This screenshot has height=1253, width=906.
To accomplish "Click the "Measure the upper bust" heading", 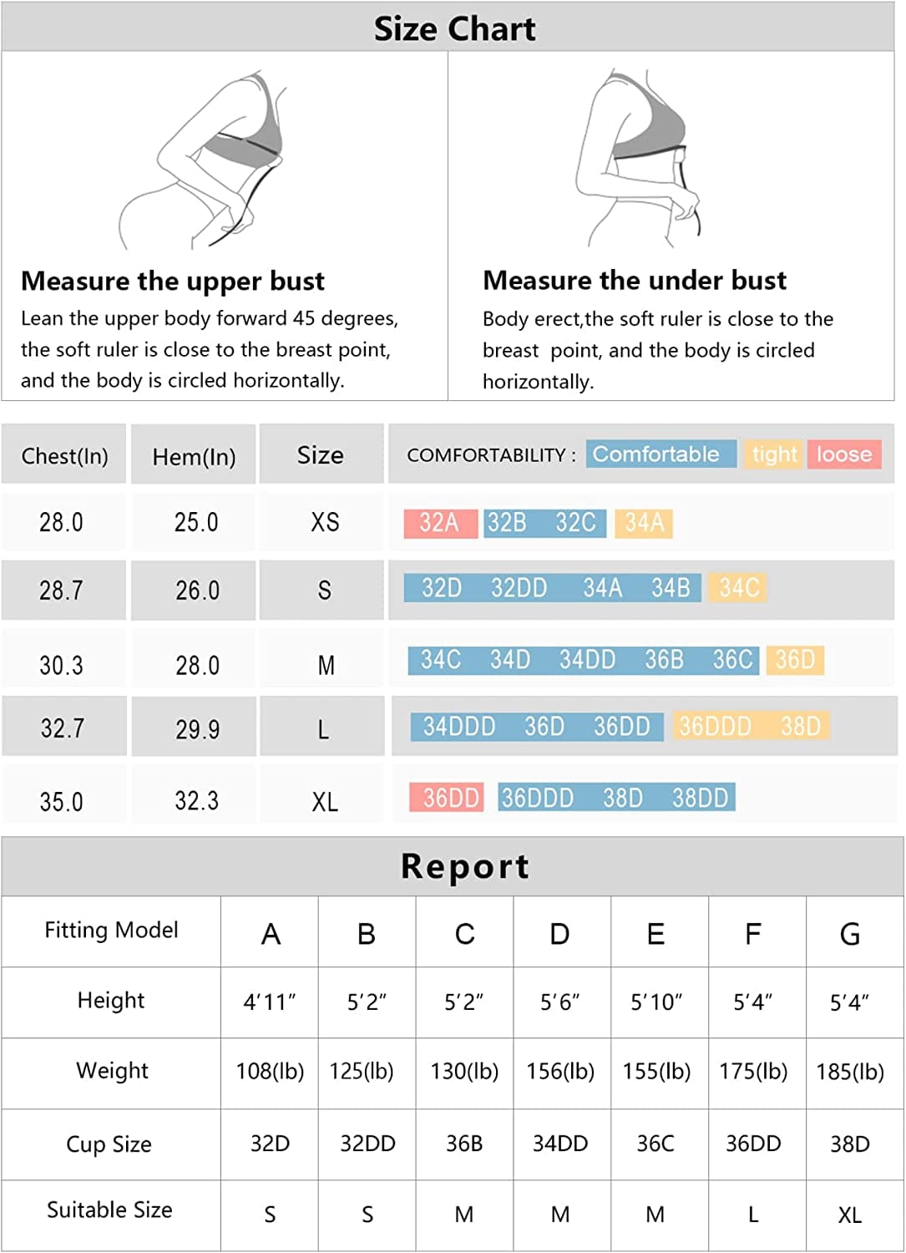I will [173, 281].
